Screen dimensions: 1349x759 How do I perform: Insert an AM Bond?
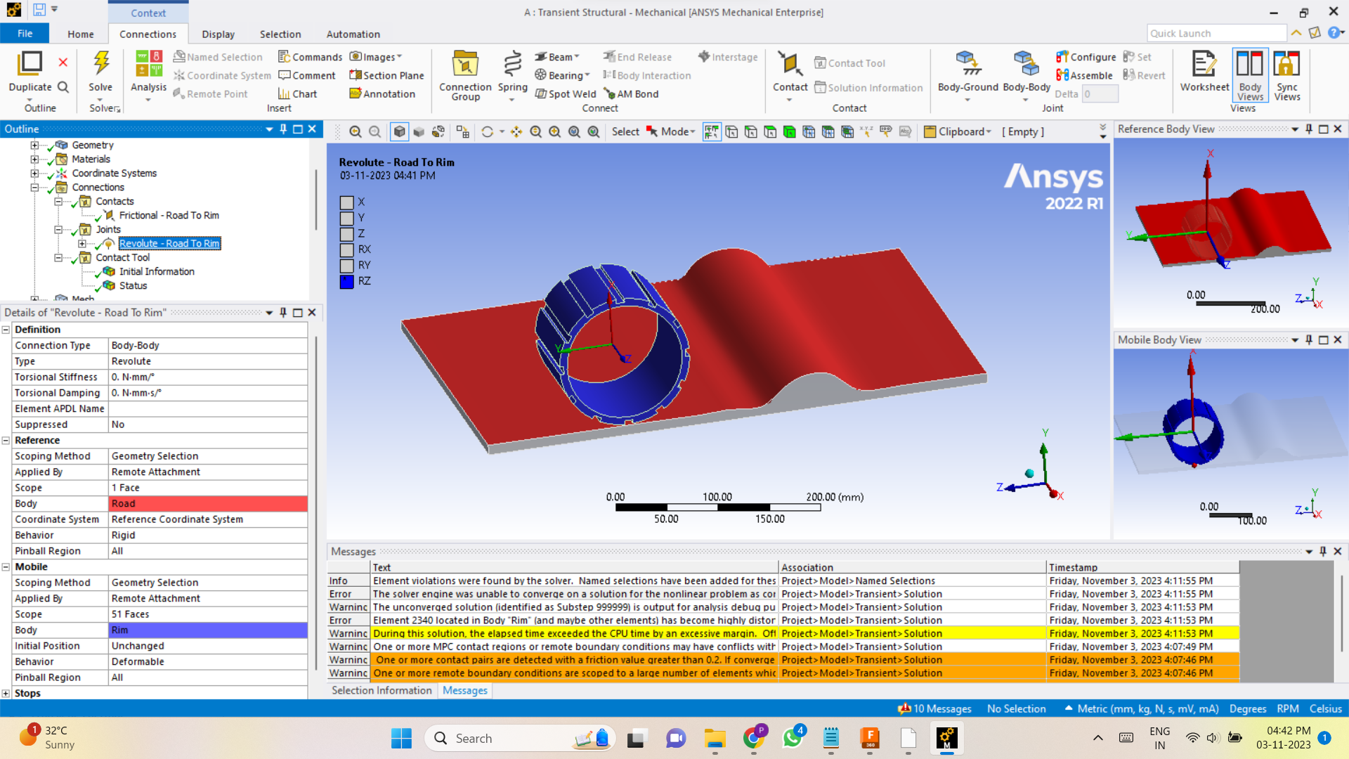point(631,93)
